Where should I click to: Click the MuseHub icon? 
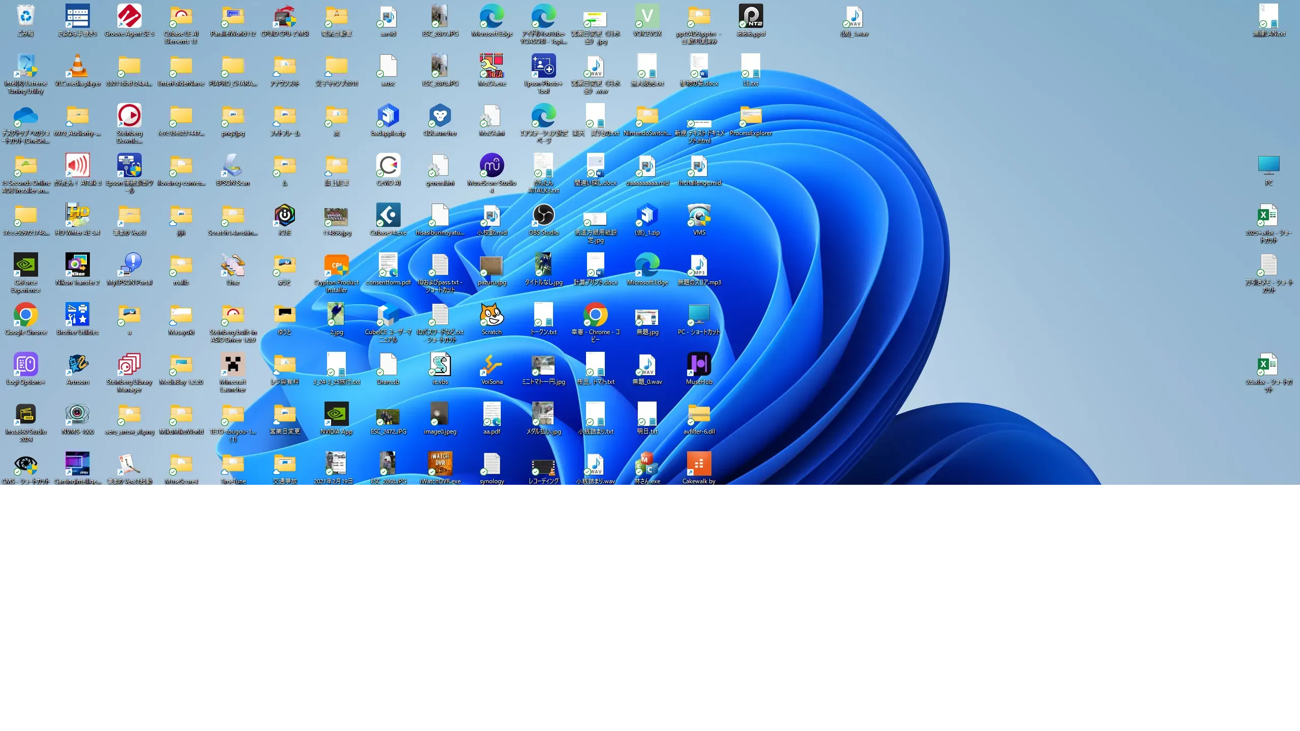(699, 364)
